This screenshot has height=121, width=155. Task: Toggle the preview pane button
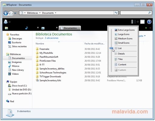pyautogui.click(x=142, y=22)
